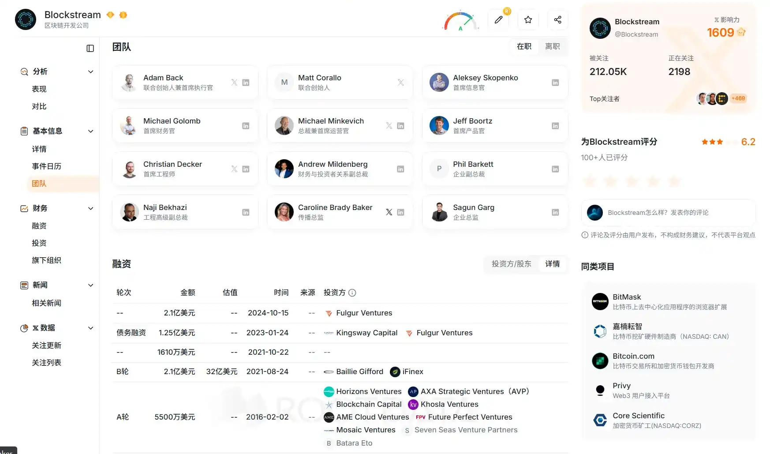The image size is (770, 454).
Task: Open Michael Golomb's LinkedIn icon
Action: [x=246, y=126]
